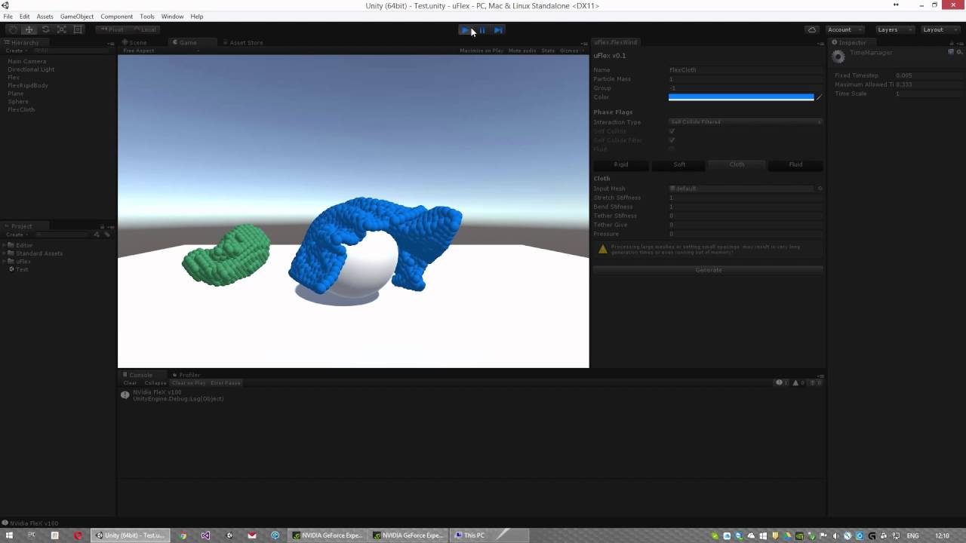Expand the Standard Assets folder
The image size is (966, 543).
coord(5,253)
